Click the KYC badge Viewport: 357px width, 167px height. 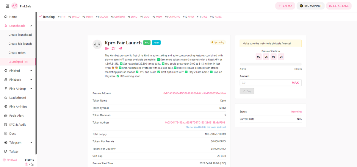click(147, 43)
